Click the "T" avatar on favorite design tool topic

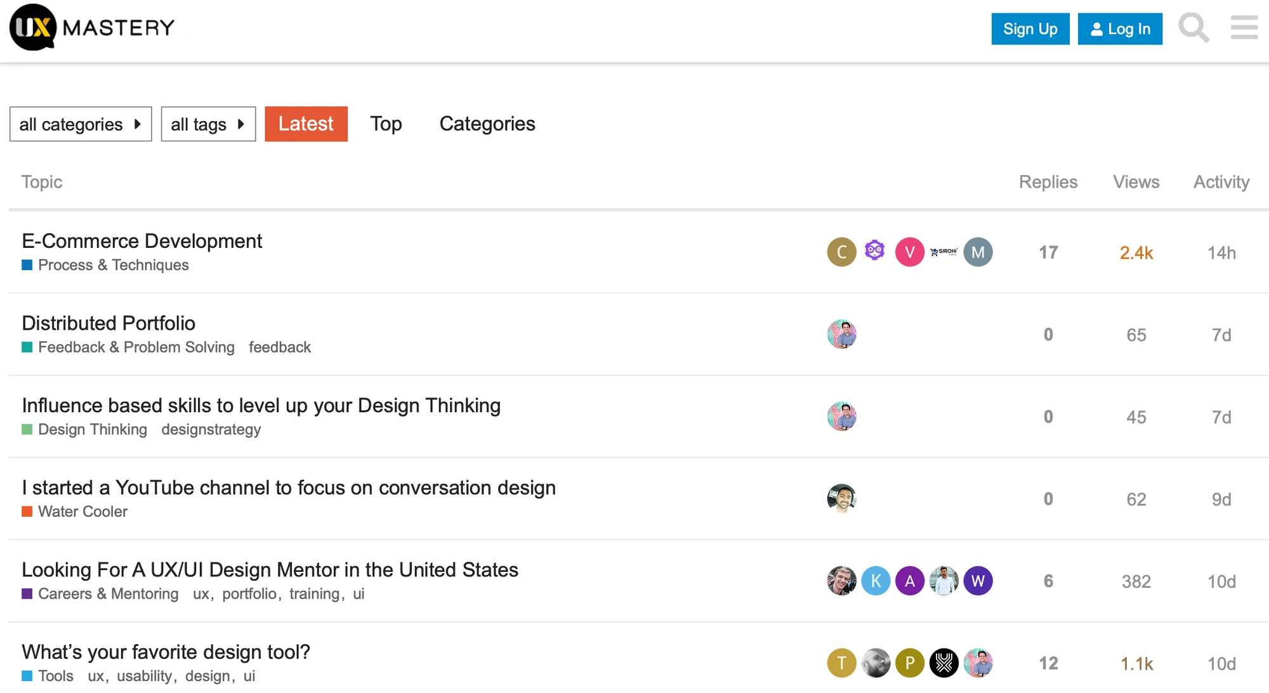click(x=841, y=663)
